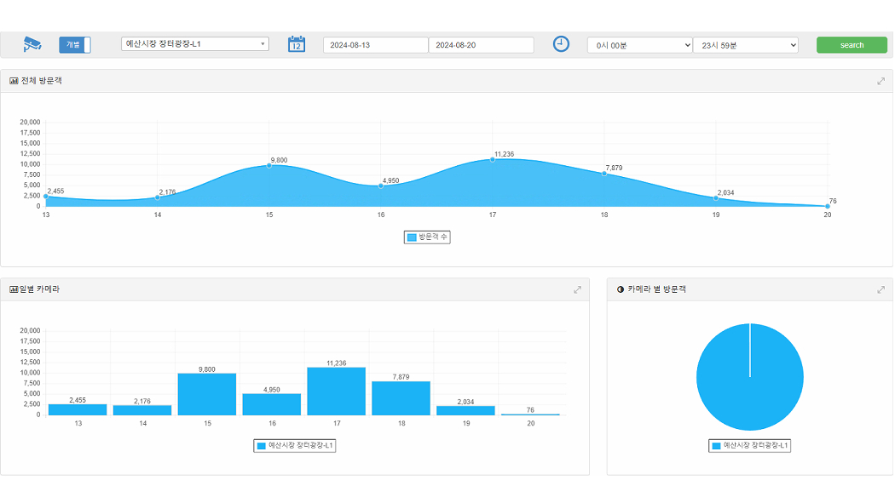Click the start date field 2024-08-13
Image resolution: width=895 pixels, height=503 pixels.
pyautogui.click(x=375, y=45)
